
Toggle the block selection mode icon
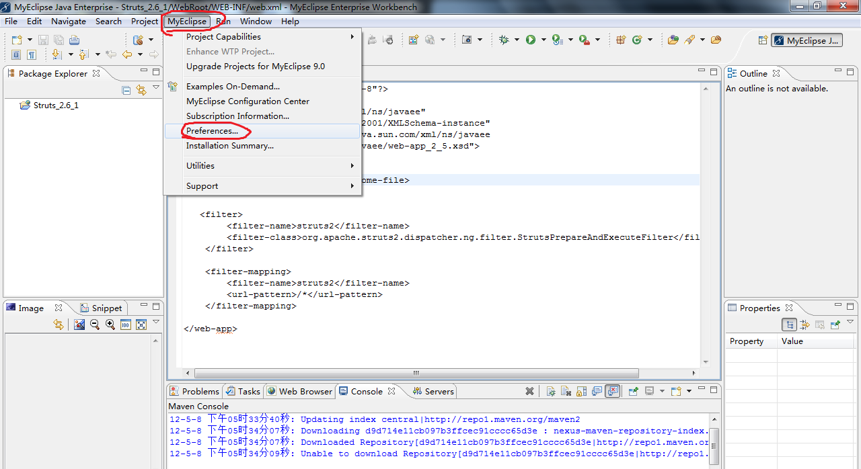click(x=15, y=54)
